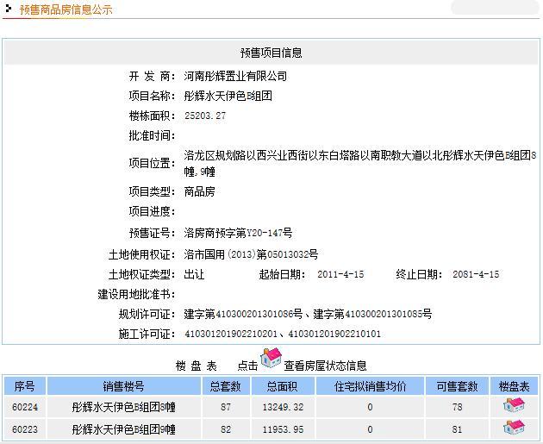Click the 总面积 column header
Screen dimensions: 543x444
[x=282, y=386]
